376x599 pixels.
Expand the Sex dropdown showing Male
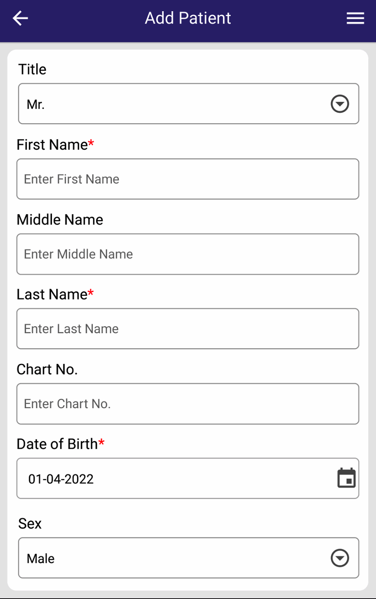(x=175, y=558)
